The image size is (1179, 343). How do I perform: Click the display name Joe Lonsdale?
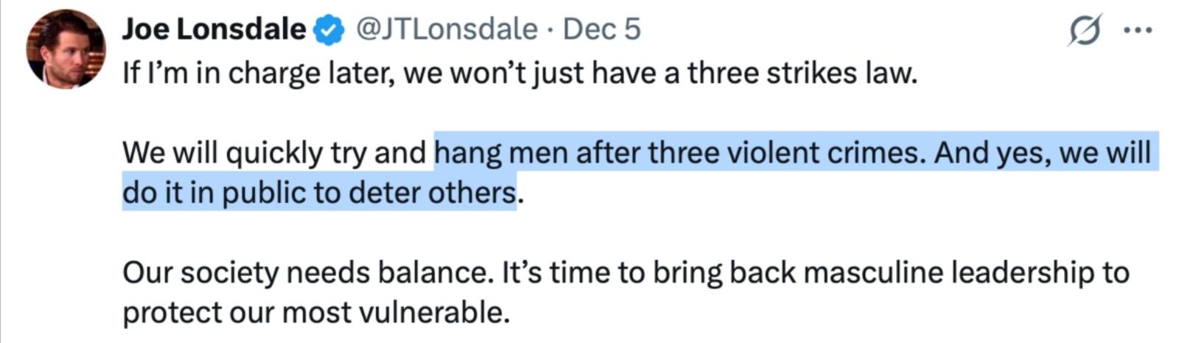214,29
